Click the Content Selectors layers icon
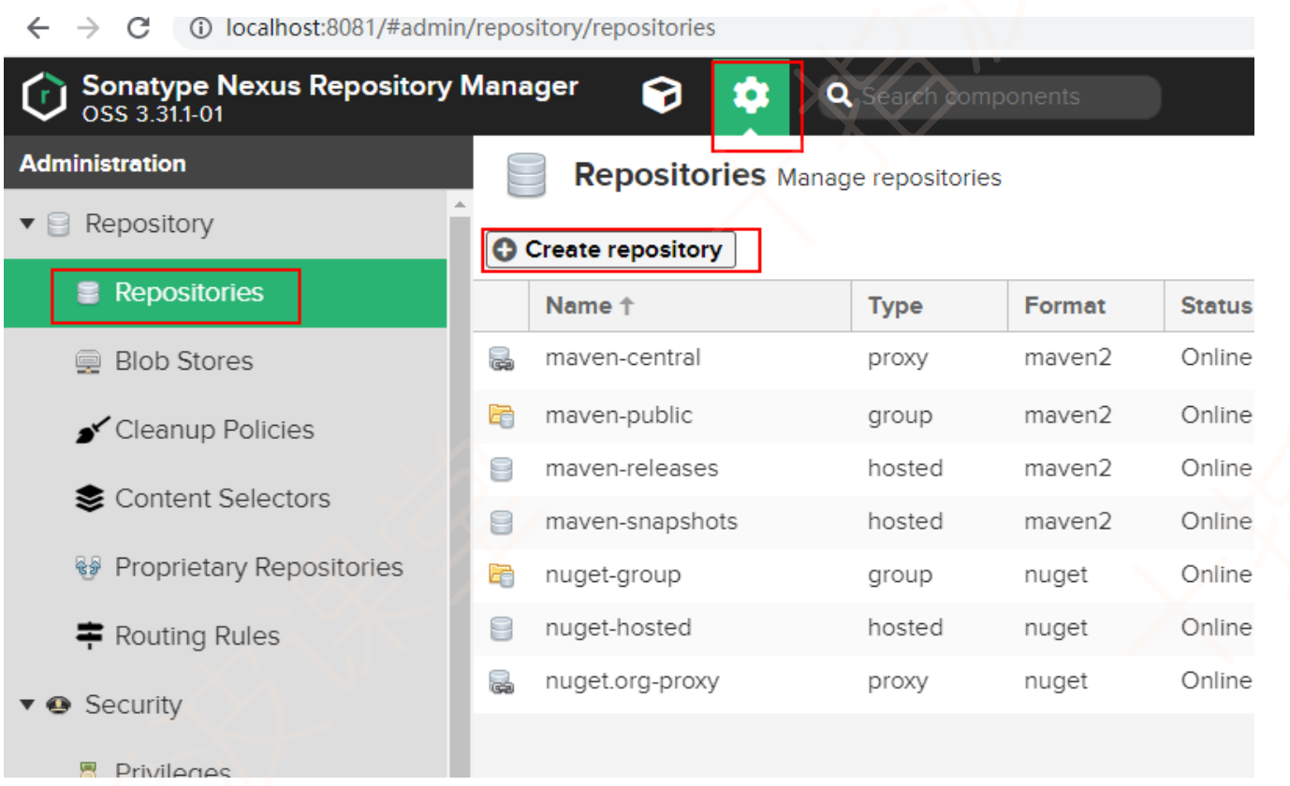This screenshot has height=786, width=1290. 89,500
